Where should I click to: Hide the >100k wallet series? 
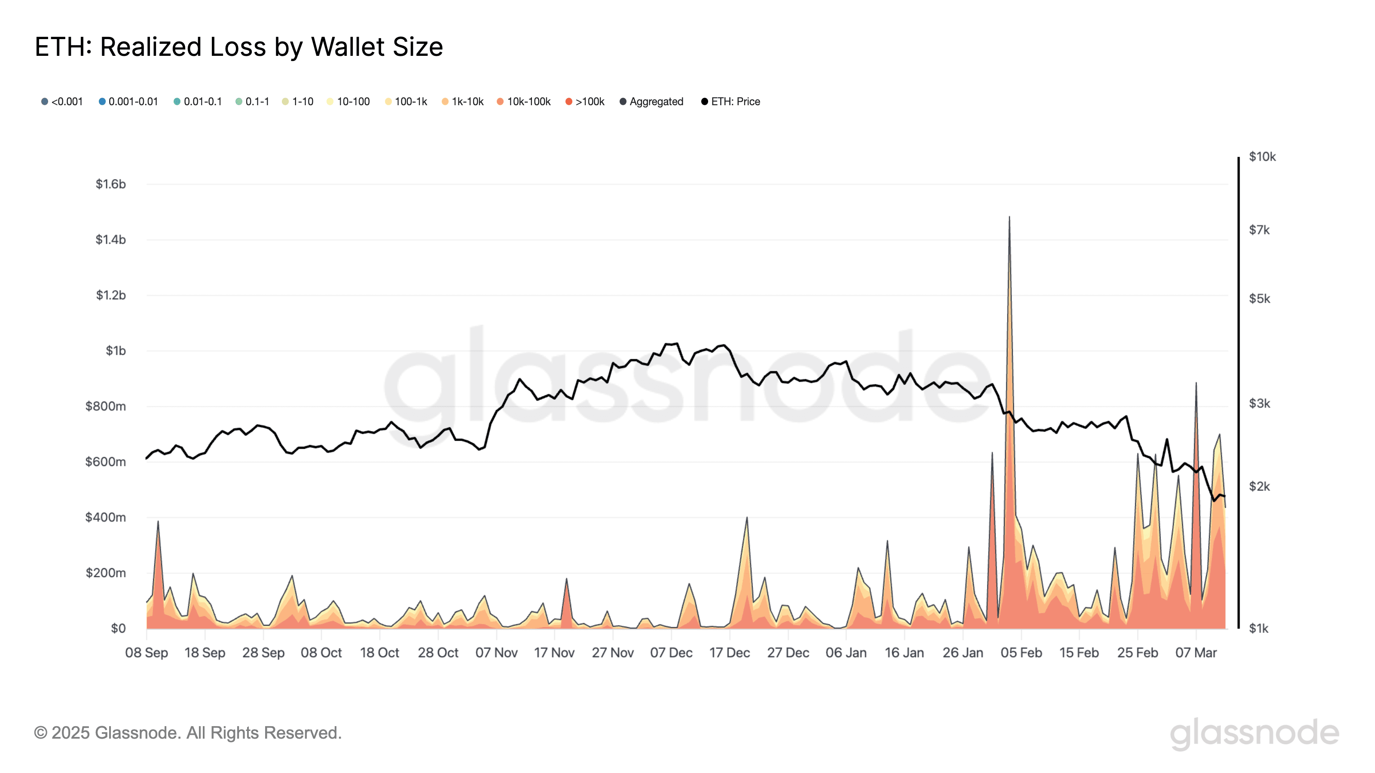584,101
